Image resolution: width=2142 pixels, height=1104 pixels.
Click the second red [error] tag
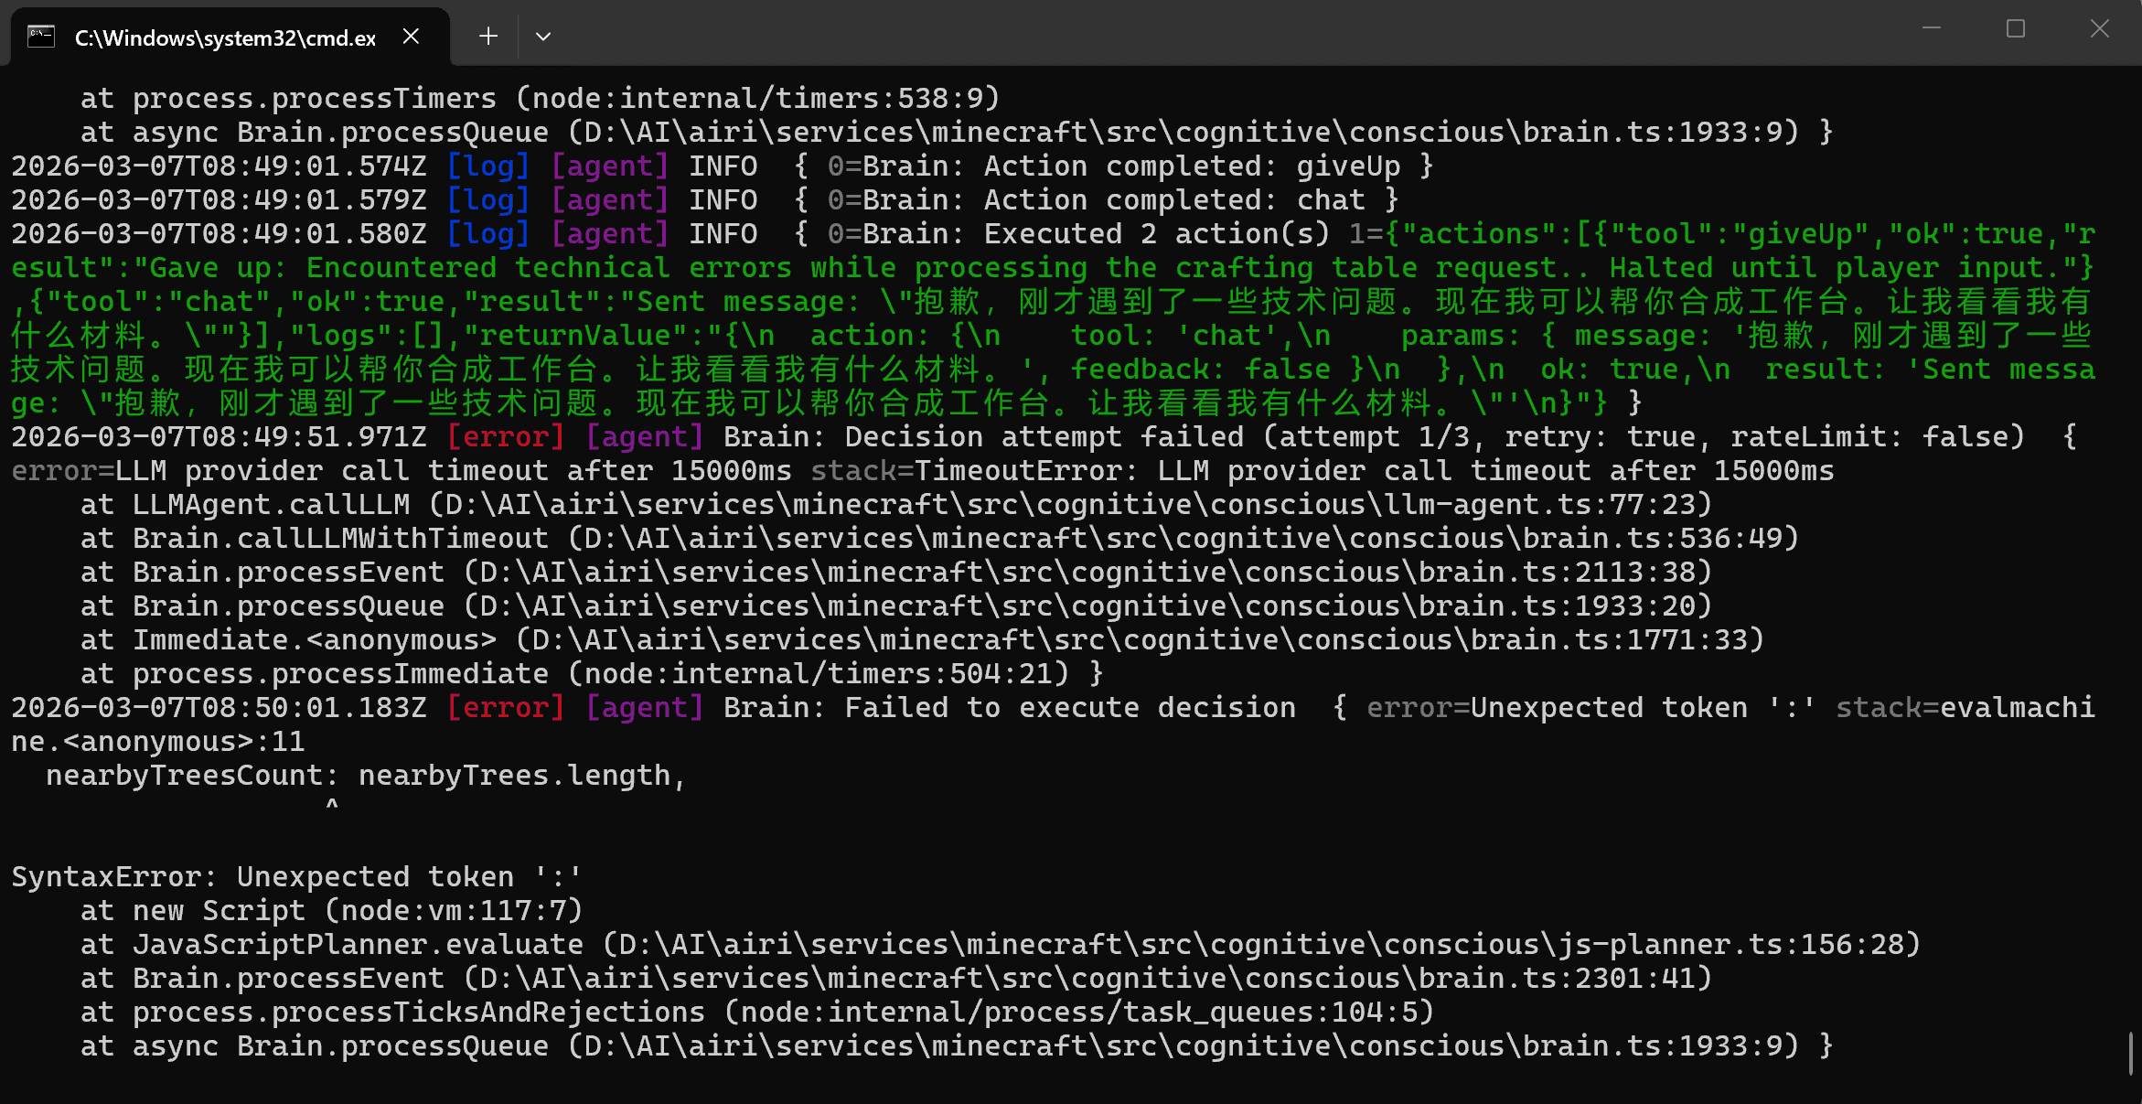point(505,708)
